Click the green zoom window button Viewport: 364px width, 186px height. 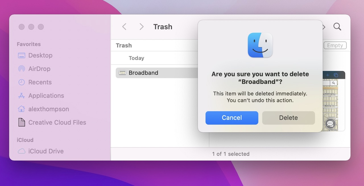[41, 27]
